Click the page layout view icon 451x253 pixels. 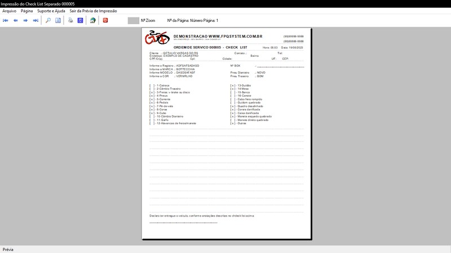[x=58, y=20]
